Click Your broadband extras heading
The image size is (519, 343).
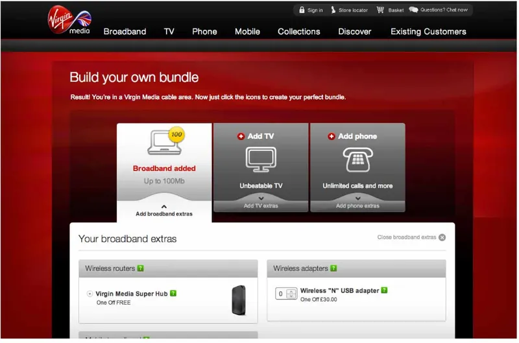tap(127, 239)
